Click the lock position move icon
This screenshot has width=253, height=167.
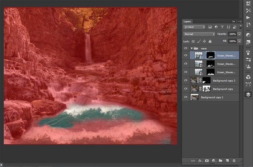[x=204, y=41]
